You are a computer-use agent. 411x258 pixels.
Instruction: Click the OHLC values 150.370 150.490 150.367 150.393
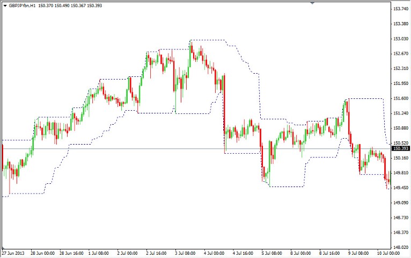pos(70,5)
